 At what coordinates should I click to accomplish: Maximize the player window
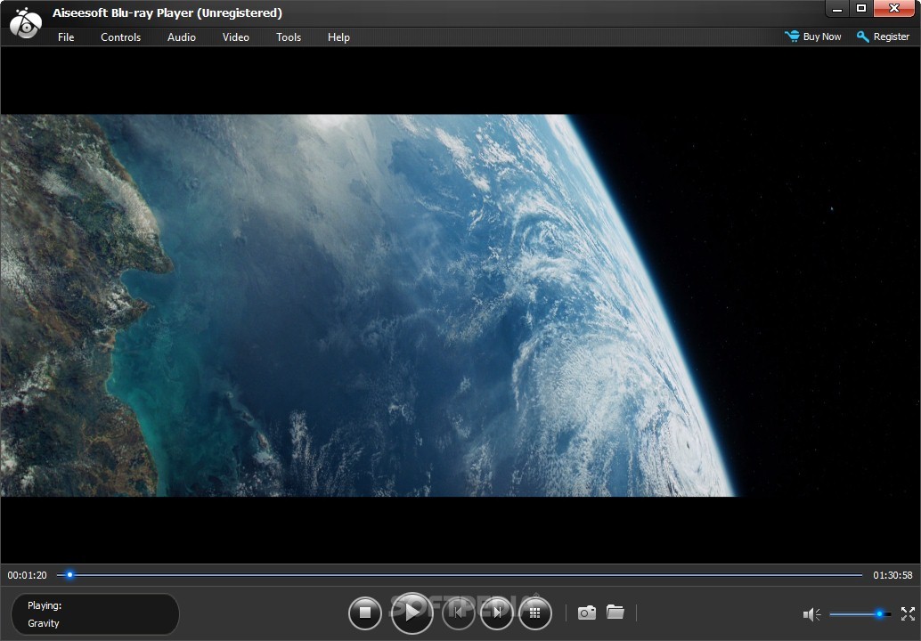coord(861,9)
